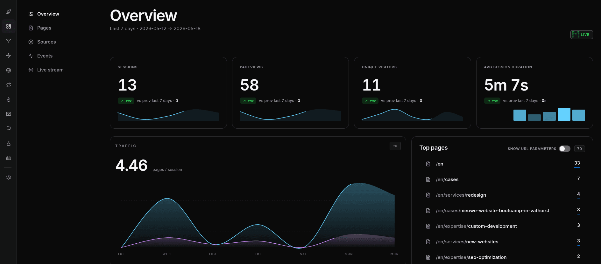Open the path flow icon in the rail
Viewport: 601px width, 264px height.
pos(9,56)
